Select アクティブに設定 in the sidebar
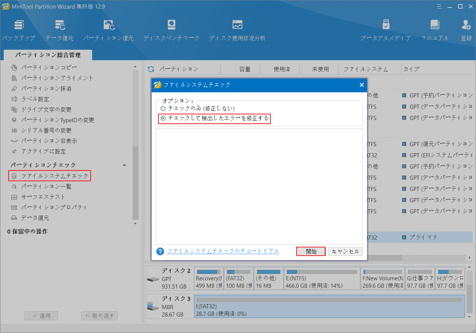 click(39, 151)
